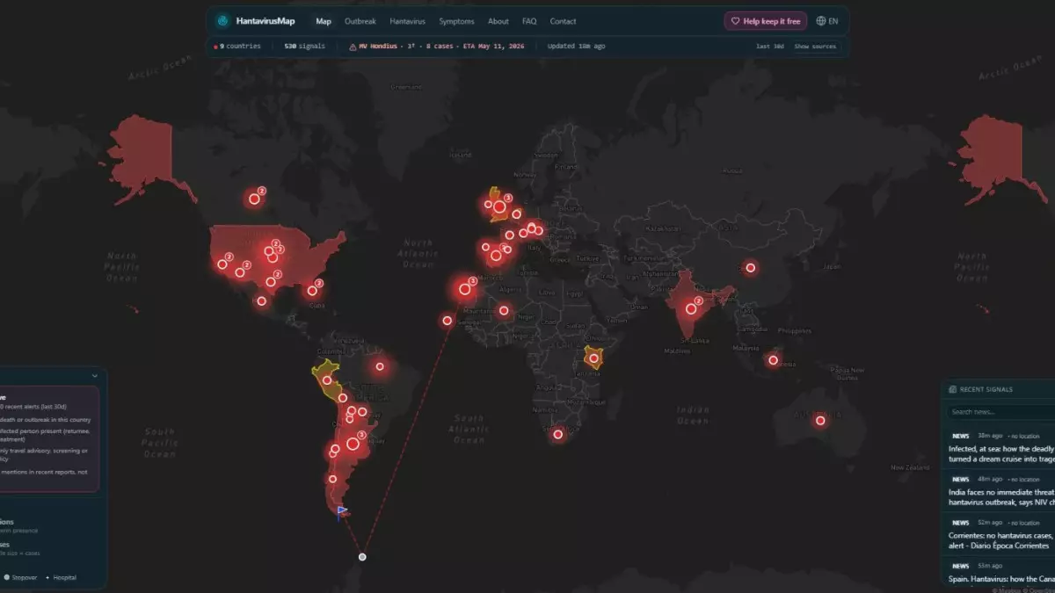Select the signal marker over South Africa
This screenshot has height=593, width=1055.
(557, 434)
